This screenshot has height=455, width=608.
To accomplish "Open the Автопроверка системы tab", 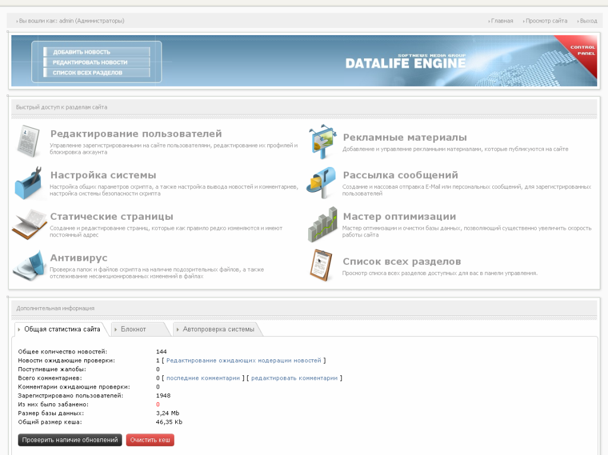I will [218, 329].
